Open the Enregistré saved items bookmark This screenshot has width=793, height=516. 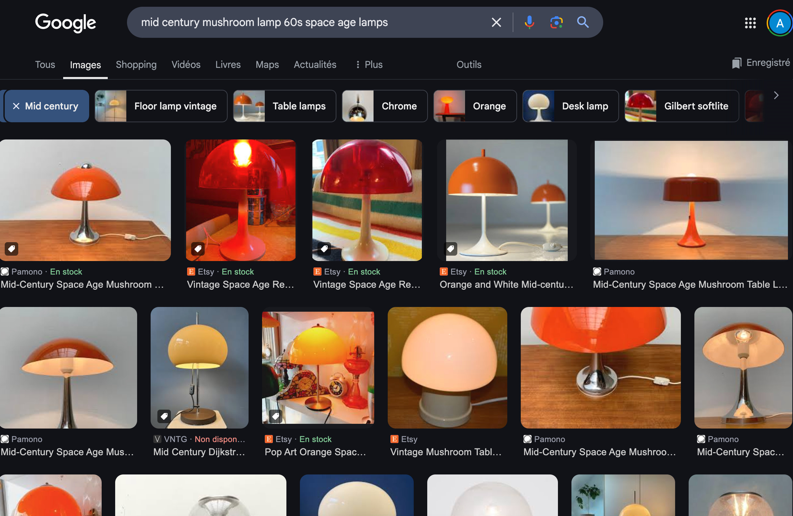(761, 63)
